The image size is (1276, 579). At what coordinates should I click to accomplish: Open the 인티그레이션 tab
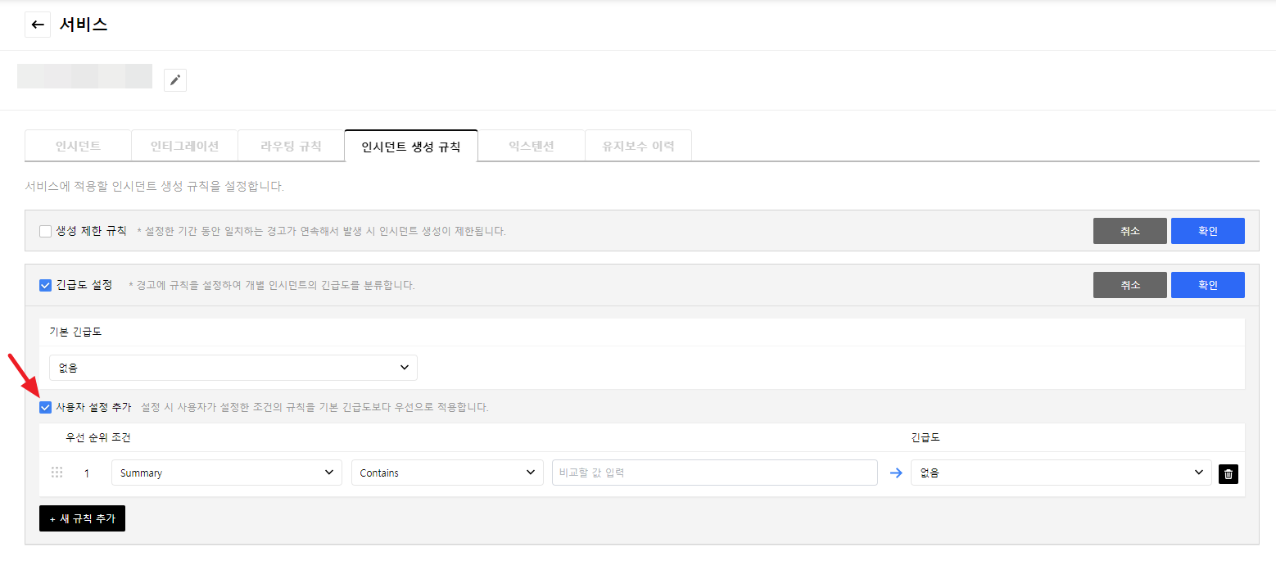[184, 147]
